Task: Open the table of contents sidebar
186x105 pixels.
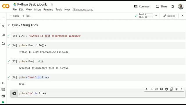Action: tap(3, 18)
